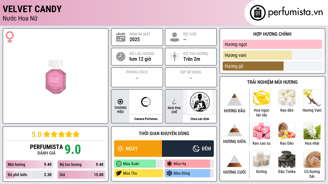Screen dimensions: 328x184
Task: Click the person silhouette icon for Độ tuổi
Action: coord(175,37)
